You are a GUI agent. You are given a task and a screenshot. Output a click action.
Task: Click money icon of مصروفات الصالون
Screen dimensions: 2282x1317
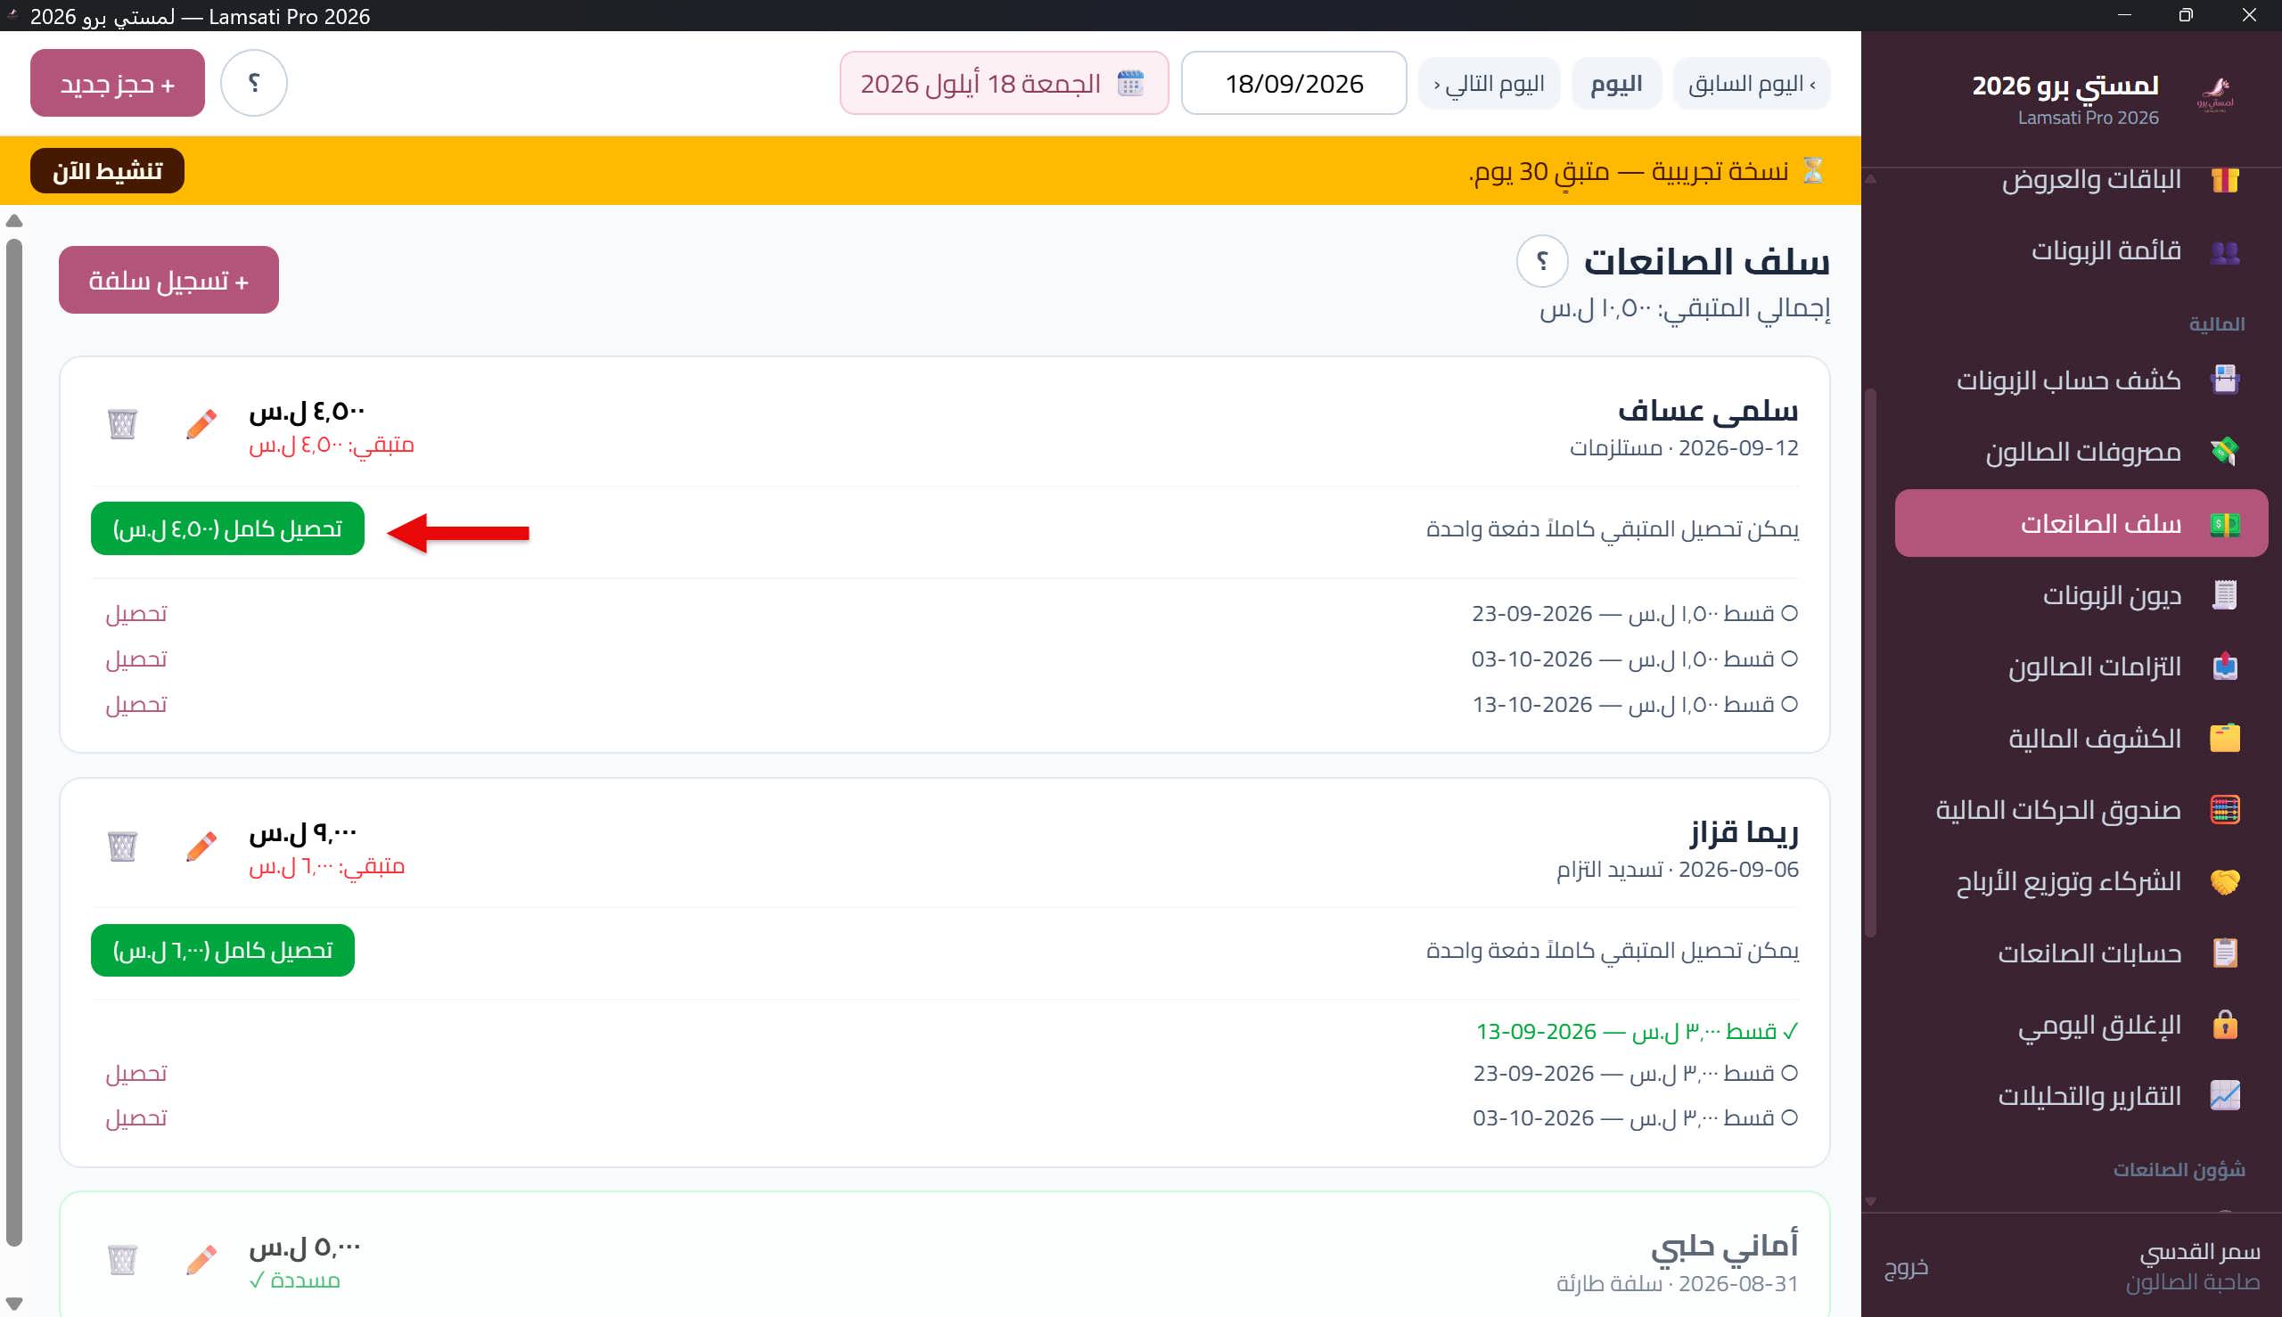coord(2224,452)
